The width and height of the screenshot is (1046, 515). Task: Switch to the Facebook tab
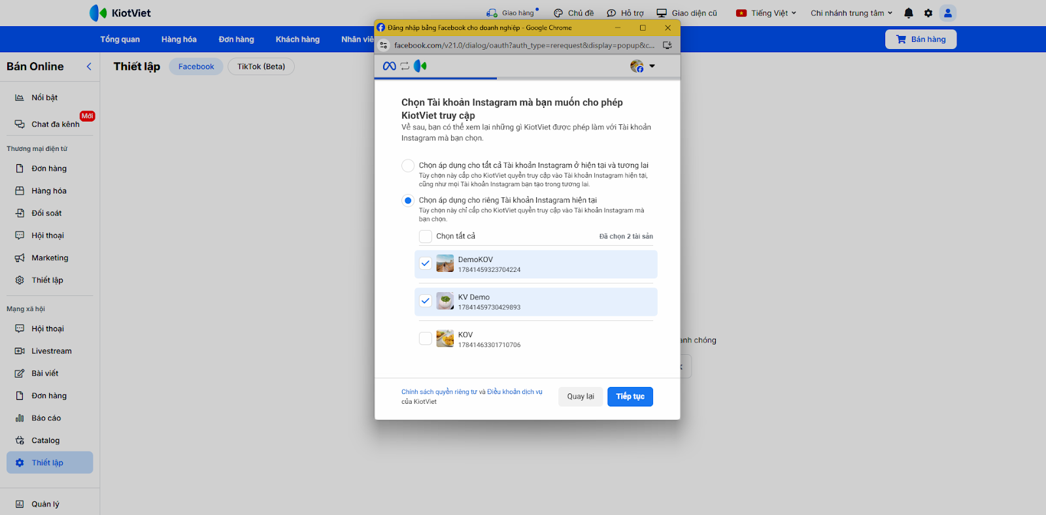pyautogui.click(x=196, y=67)
